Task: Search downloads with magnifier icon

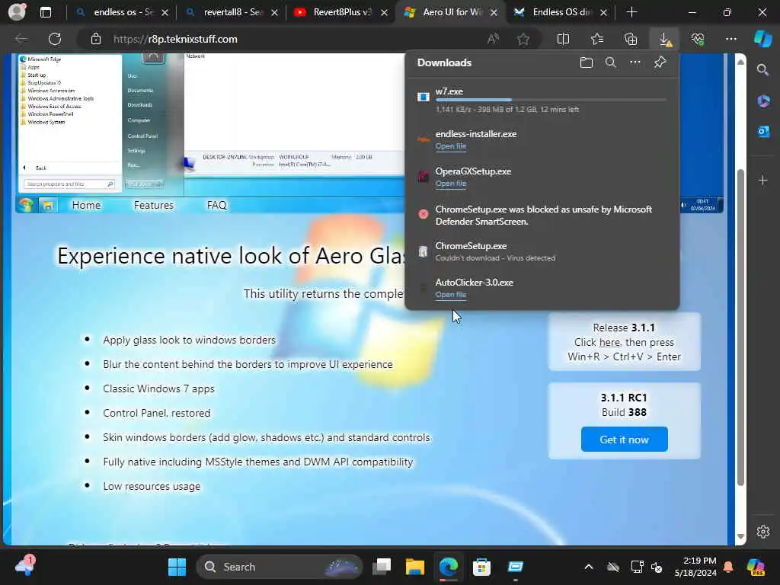Action: [x=611, y=62]
